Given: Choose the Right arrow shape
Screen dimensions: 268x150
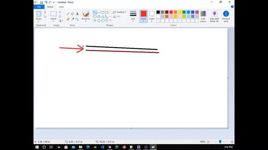Looking at the screenshot, I should click(x=107, y=20).
